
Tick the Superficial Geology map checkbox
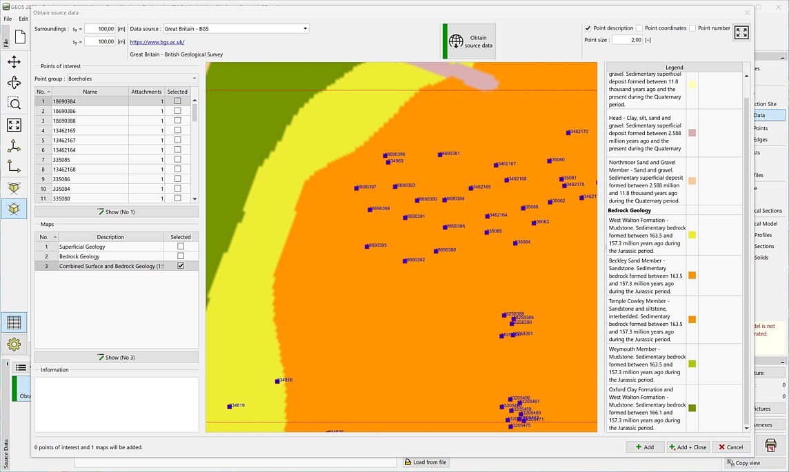181,247
